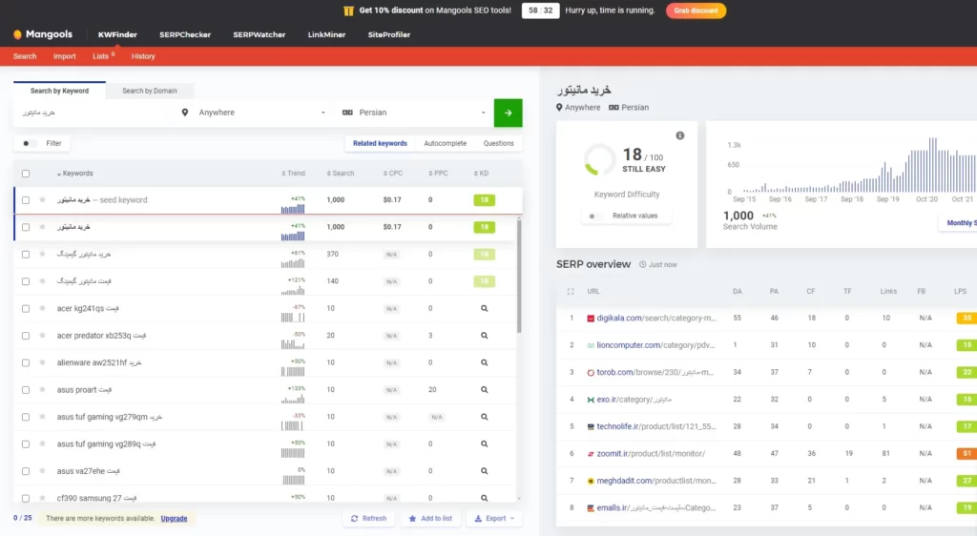Star the asus tuf gaming vg279qm keyword
The width and height of the screenshot is (977, 536).
(x=42, y=417)
